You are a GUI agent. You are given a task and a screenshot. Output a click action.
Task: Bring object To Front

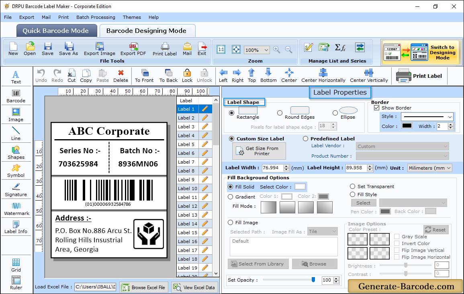(x=144, y=76)
